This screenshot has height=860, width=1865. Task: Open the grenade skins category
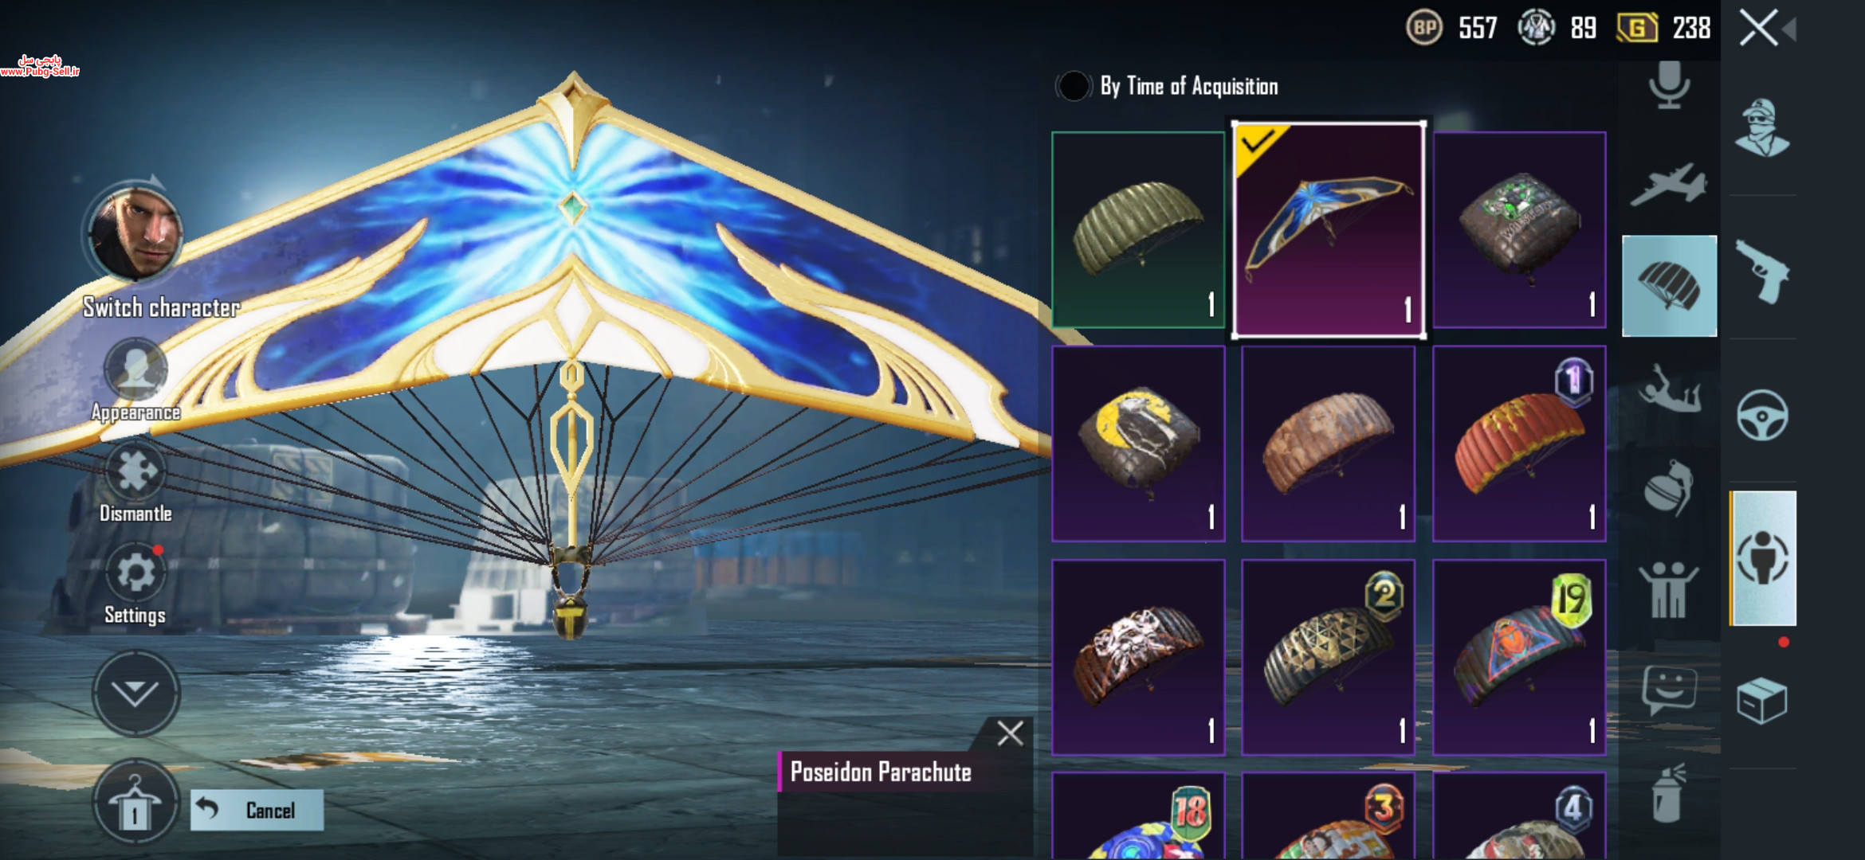coord(1668,487)
